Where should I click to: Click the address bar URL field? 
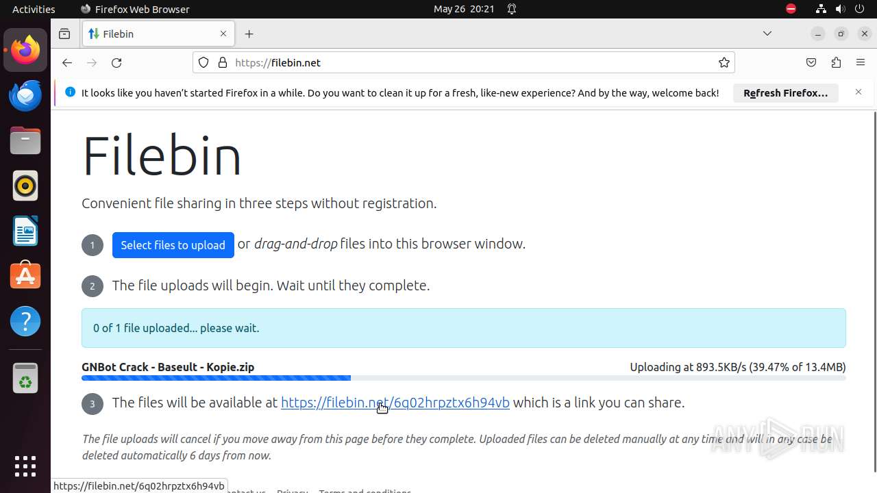(464, 62)
